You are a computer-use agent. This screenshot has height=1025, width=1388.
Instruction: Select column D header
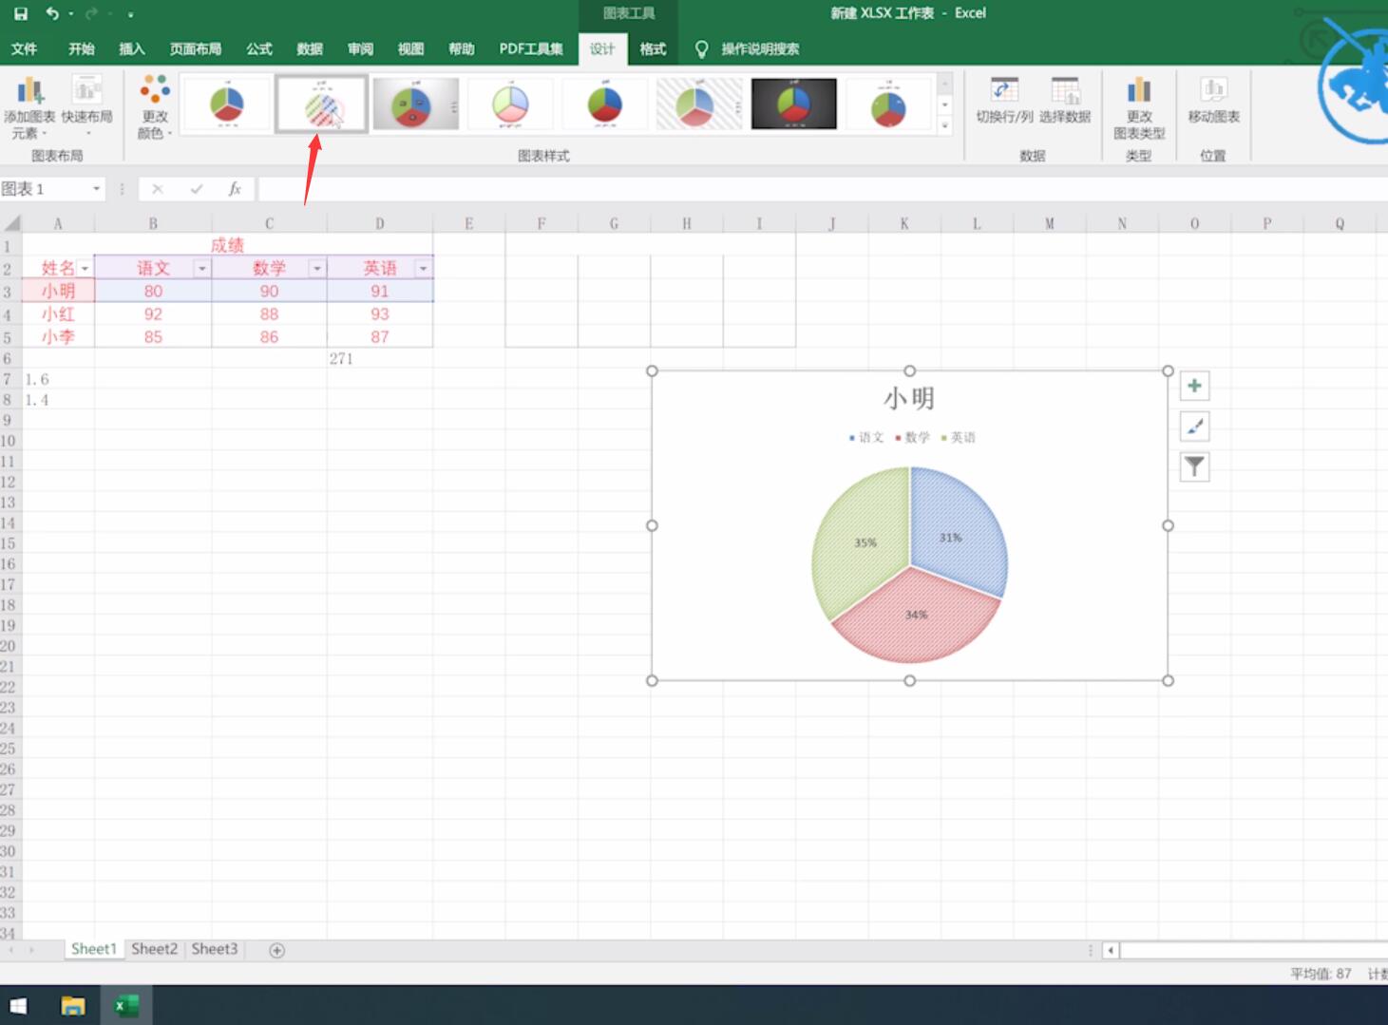[x=380, y=224]
